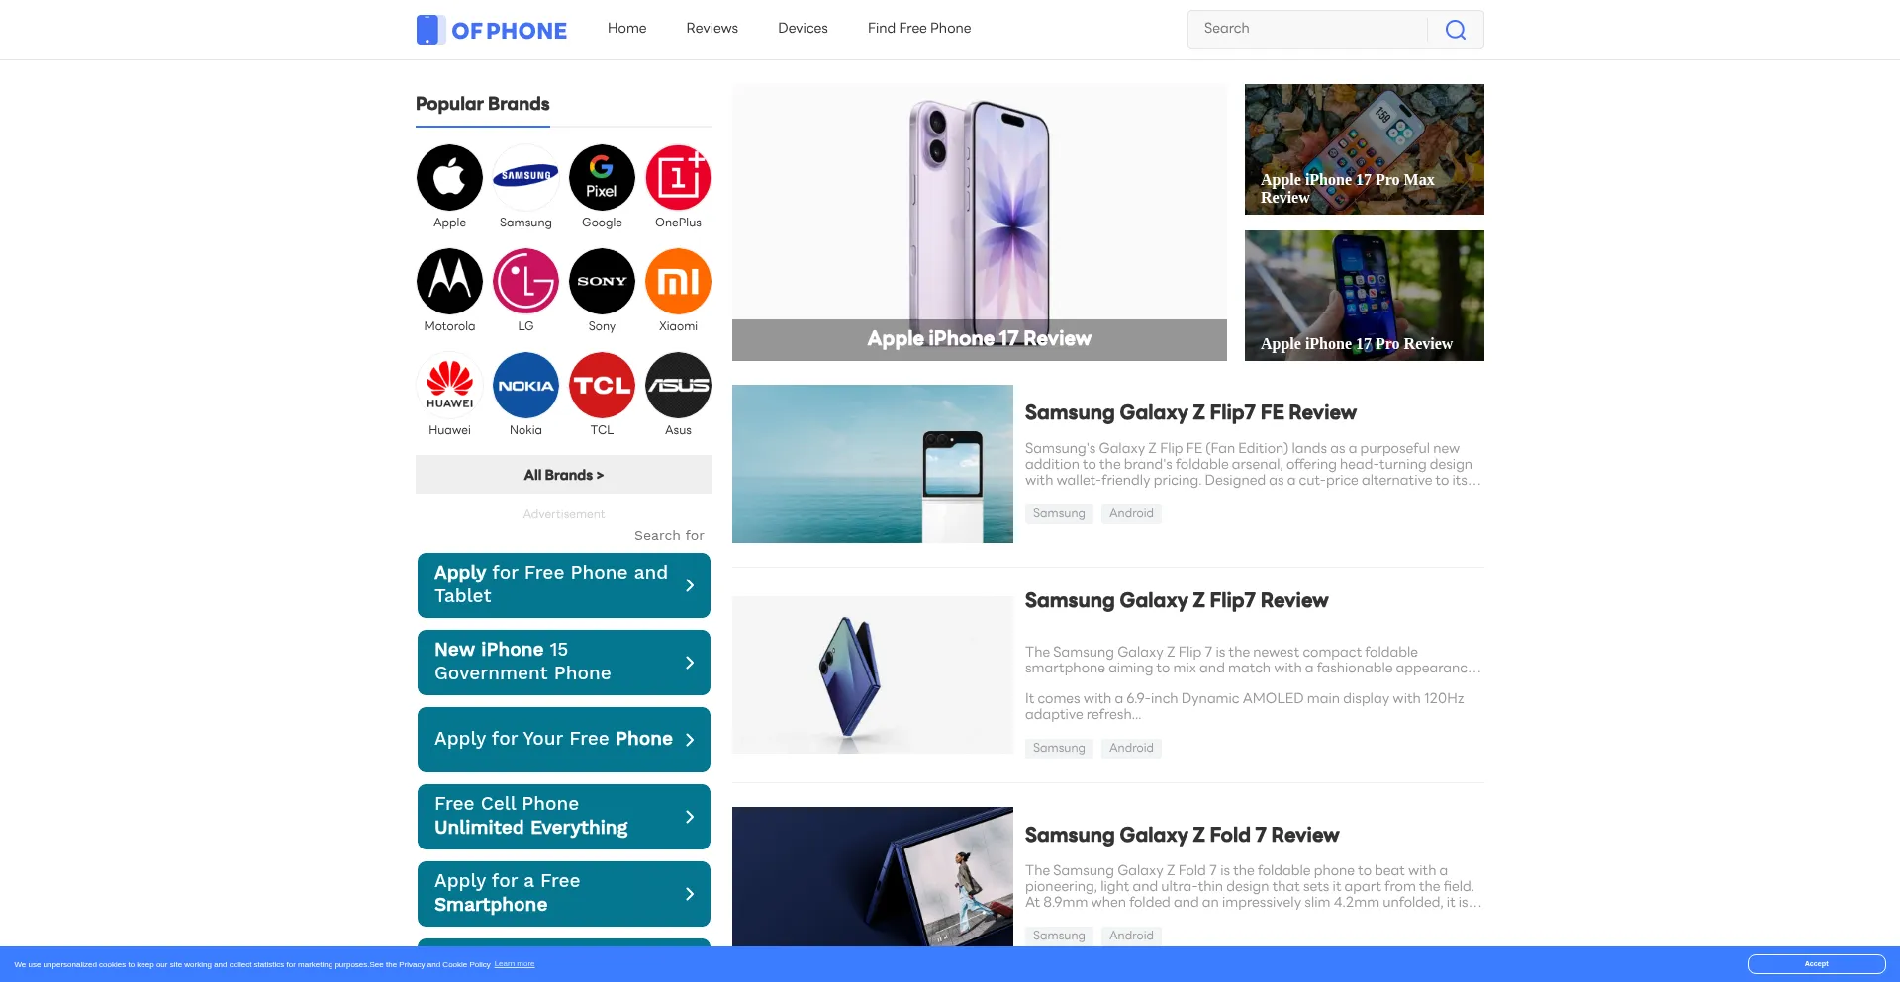This screenshot has width=1900, height=982.
Task: Select the Motorola brand logo
Action: click(449, 282)
